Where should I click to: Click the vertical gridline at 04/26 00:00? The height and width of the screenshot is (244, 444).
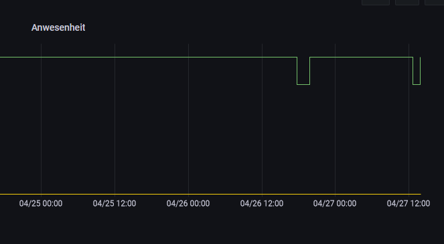189,119
